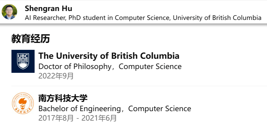Open the orange 南方科技大学 circular logo
The height and width of the screenshot is (128, 267).
[x=23, y=103]
